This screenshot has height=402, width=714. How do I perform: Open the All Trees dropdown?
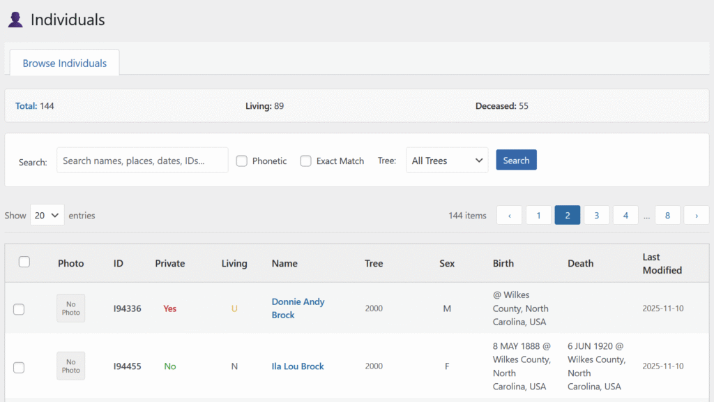click(x=447, y=161)
